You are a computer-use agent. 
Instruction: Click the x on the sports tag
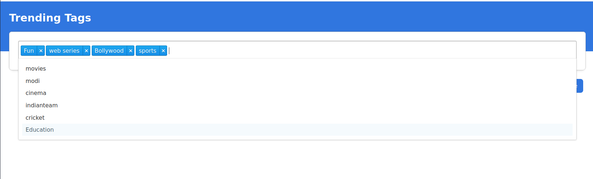163,51
